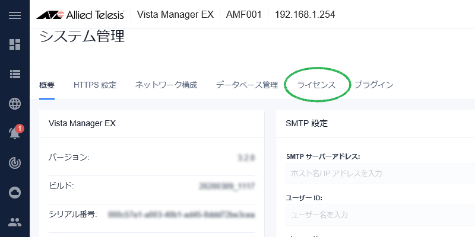The height and width of the screenshot is (237, 475).
Task: Switch to the ネットワーク構成 tab
Action: (166, 85)
